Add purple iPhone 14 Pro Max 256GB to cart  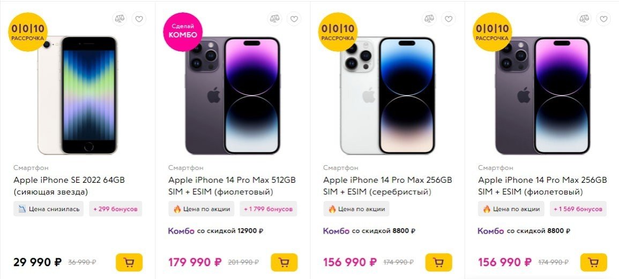click(x=594, y=262)
